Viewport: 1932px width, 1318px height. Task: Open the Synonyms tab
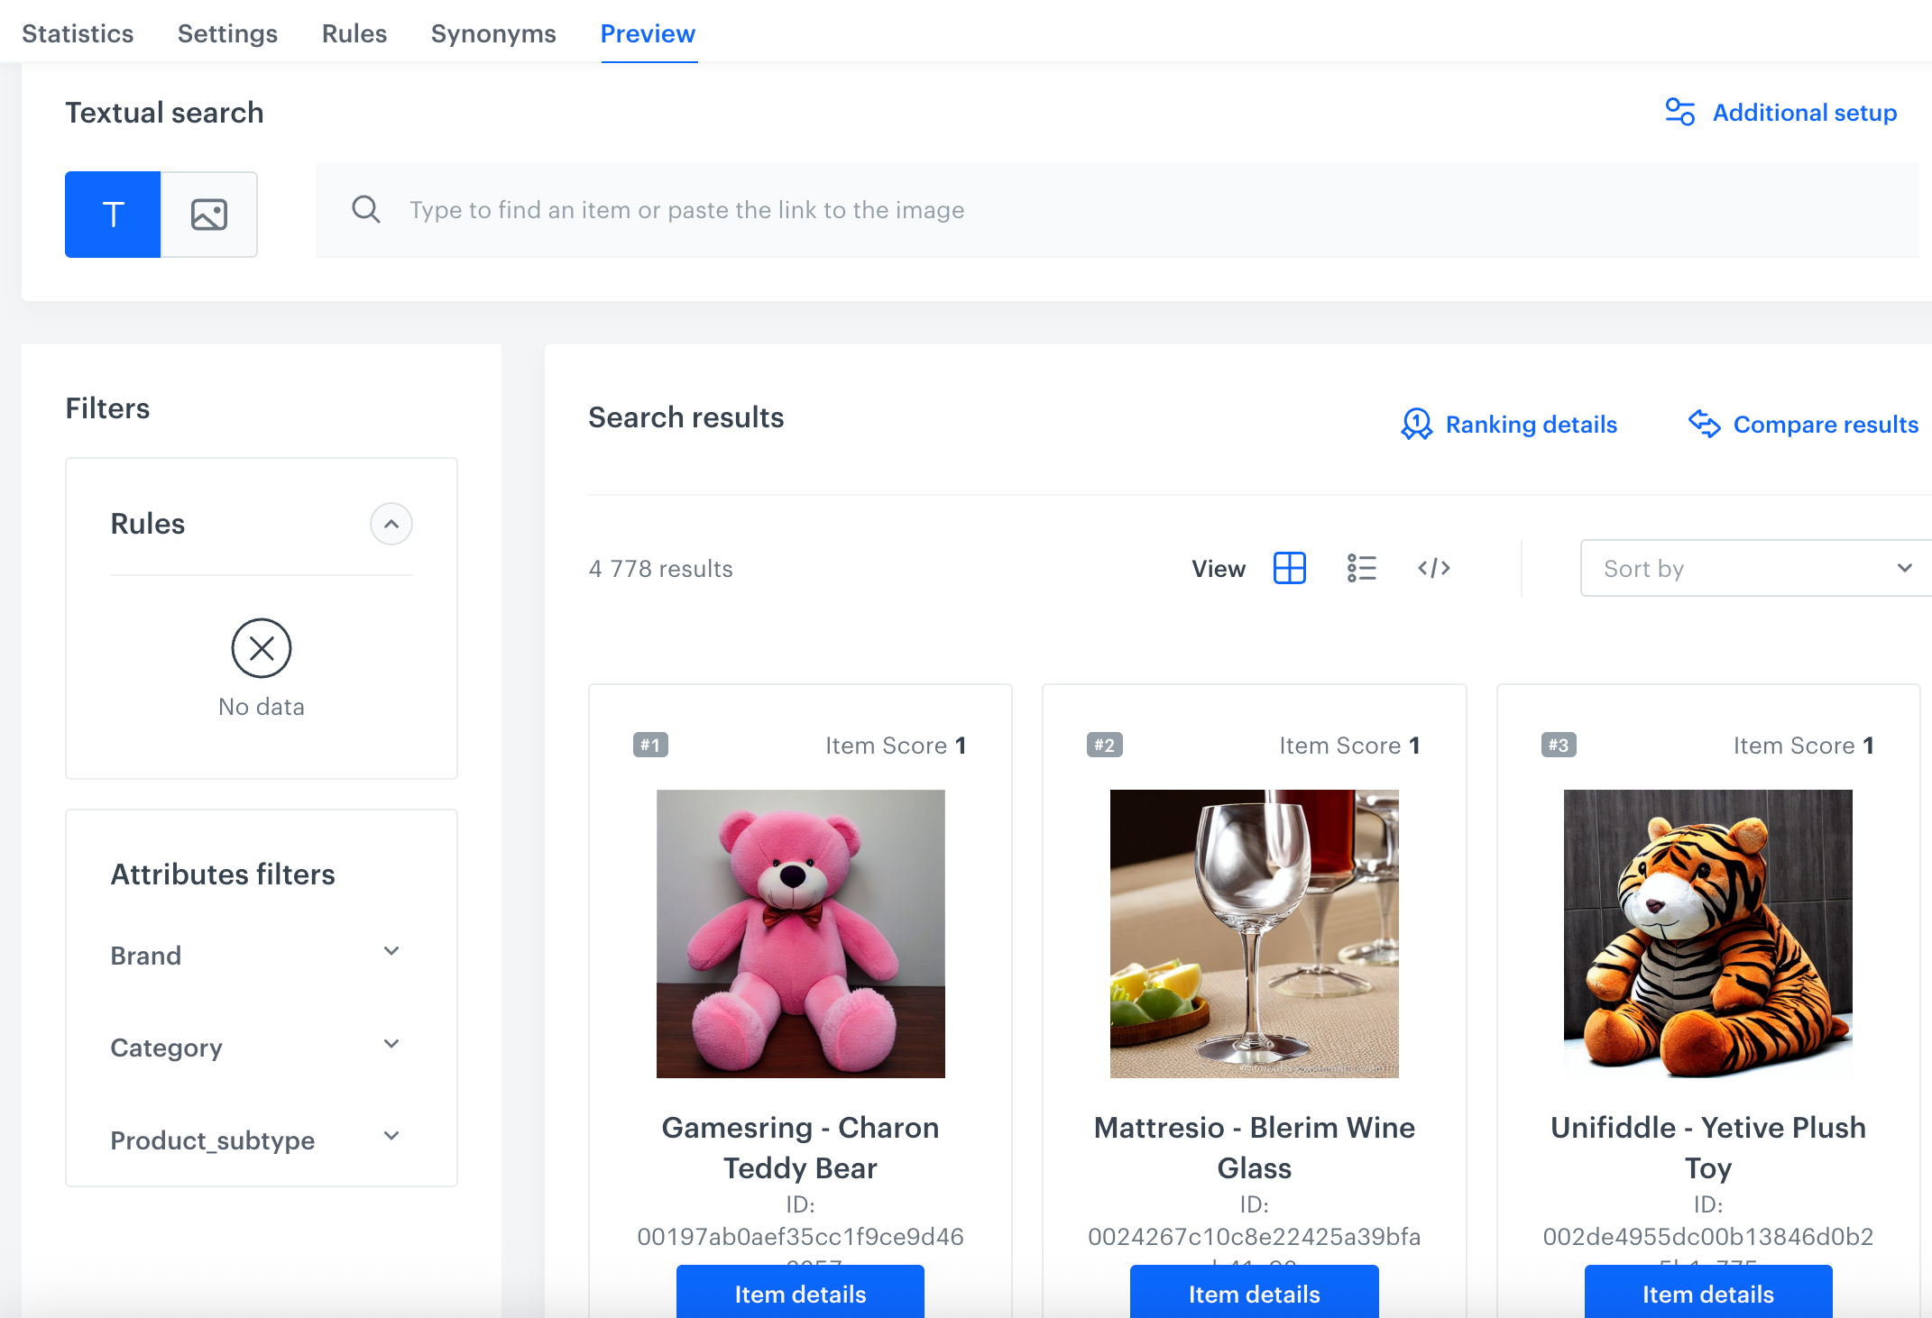(x=493, y=33)
